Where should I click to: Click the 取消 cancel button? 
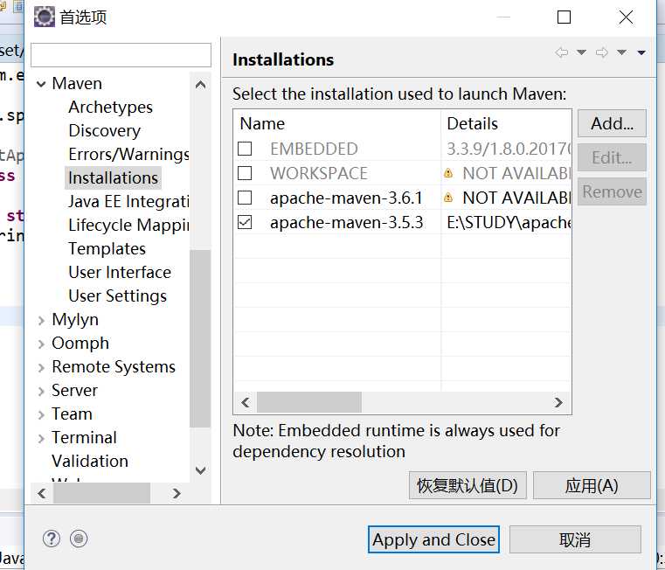pos(575,539)
